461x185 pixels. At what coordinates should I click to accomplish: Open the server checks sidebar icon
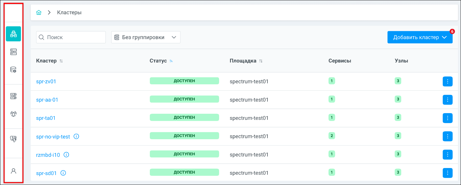tap(13, 96)
